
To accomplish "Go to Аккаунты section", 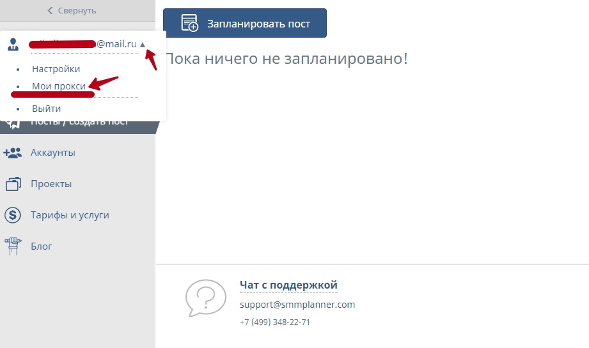I will (x=52, y=153).
